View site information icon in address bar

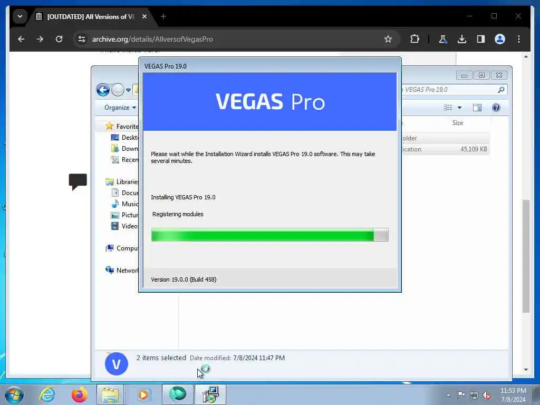82,39
